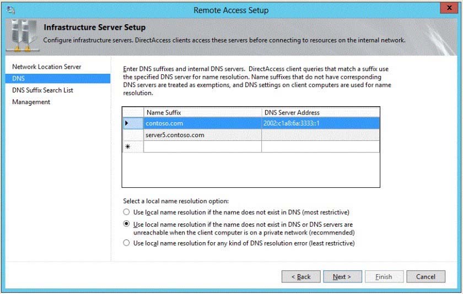This screenshot has width=463, height=294.
Task: Close the Remote Access Setup window
Action: (x=449, y=8)
